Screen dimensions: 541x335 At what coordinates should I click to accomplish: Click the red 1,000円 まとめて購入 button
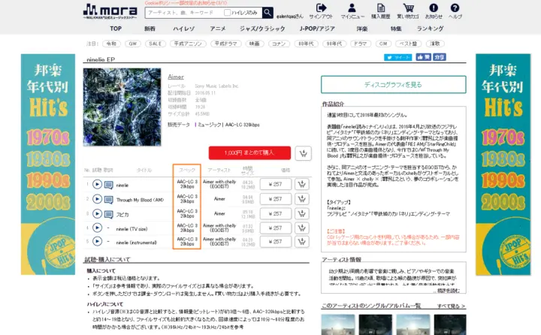click(249, 152)
